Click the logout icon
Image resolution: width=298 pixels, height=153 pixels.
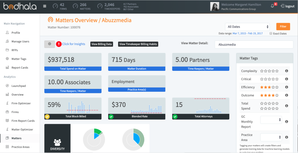[x=282, y=6]
